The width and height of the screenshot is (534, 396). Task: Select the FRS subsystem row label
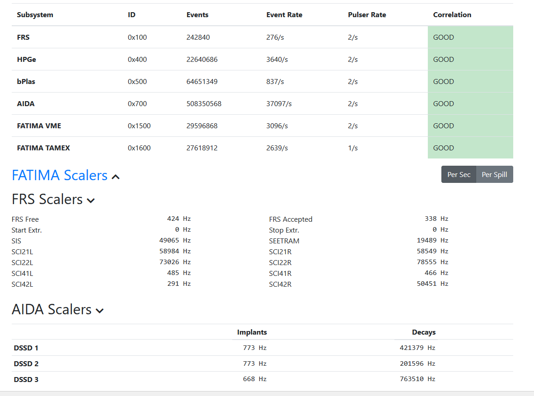click(23, 37)
